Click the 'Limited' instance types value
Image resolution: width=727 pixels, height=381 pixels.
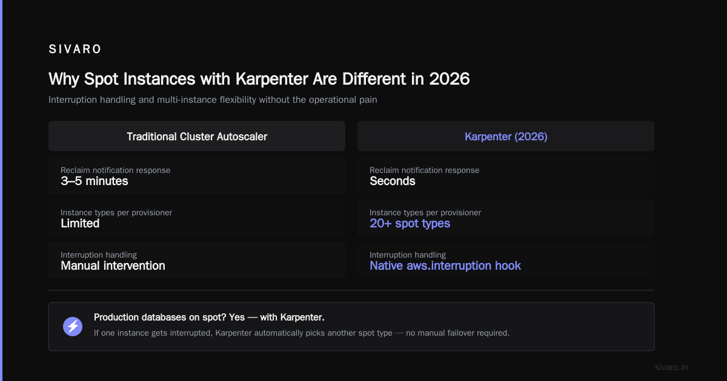pos(80,223)
